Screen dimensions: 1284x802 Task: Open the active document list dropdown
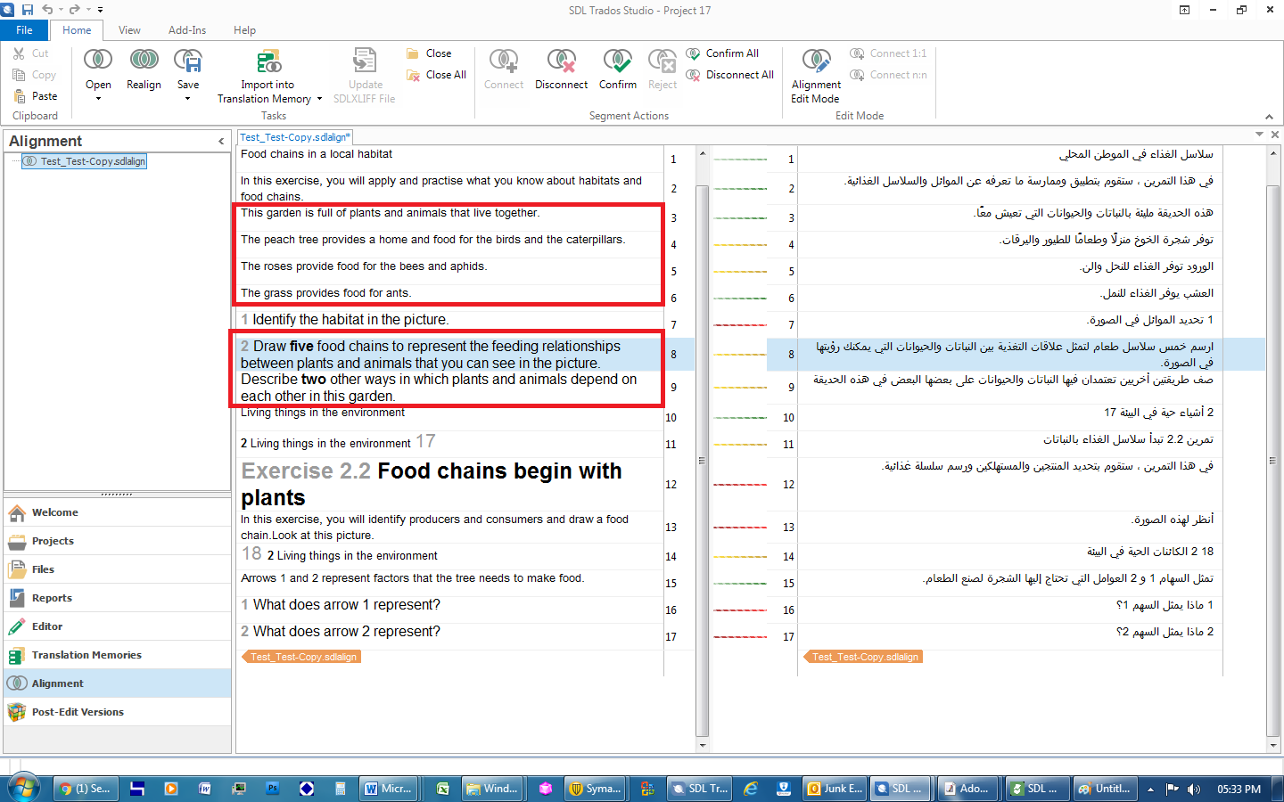pyautogui.click(x=1259, y=135)
